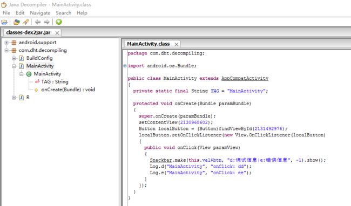The height and width of the screenshot is (206, 351).
Task: Click the BuildConfig class file icon
Action: point(22,58)
